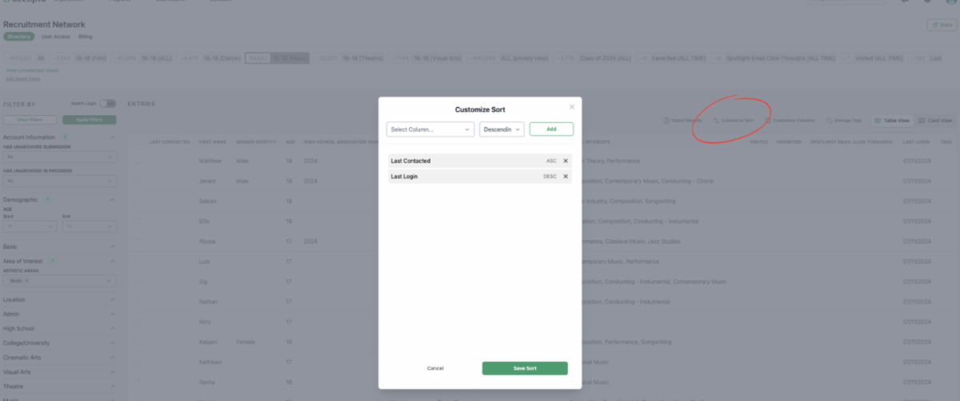Open the Descending sort order dropdown
Viewport: 960px width, 401px height.
pyautogui.click(x=502, y=129)
